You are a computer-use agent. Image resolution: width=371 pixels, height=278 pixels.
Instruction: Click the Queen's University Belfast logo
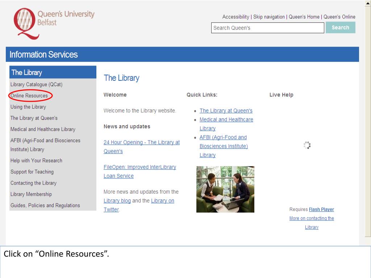(54, 24)
